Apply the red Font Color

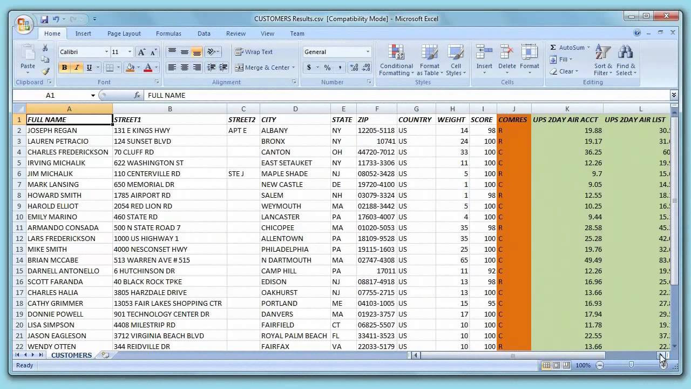pyautogui.click(x=148, y=68)
